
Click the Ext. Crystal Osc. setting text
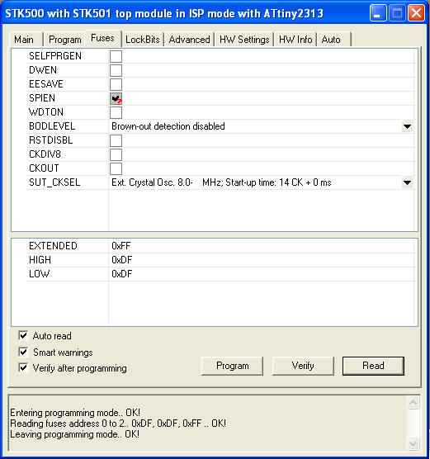pos(221,182)
